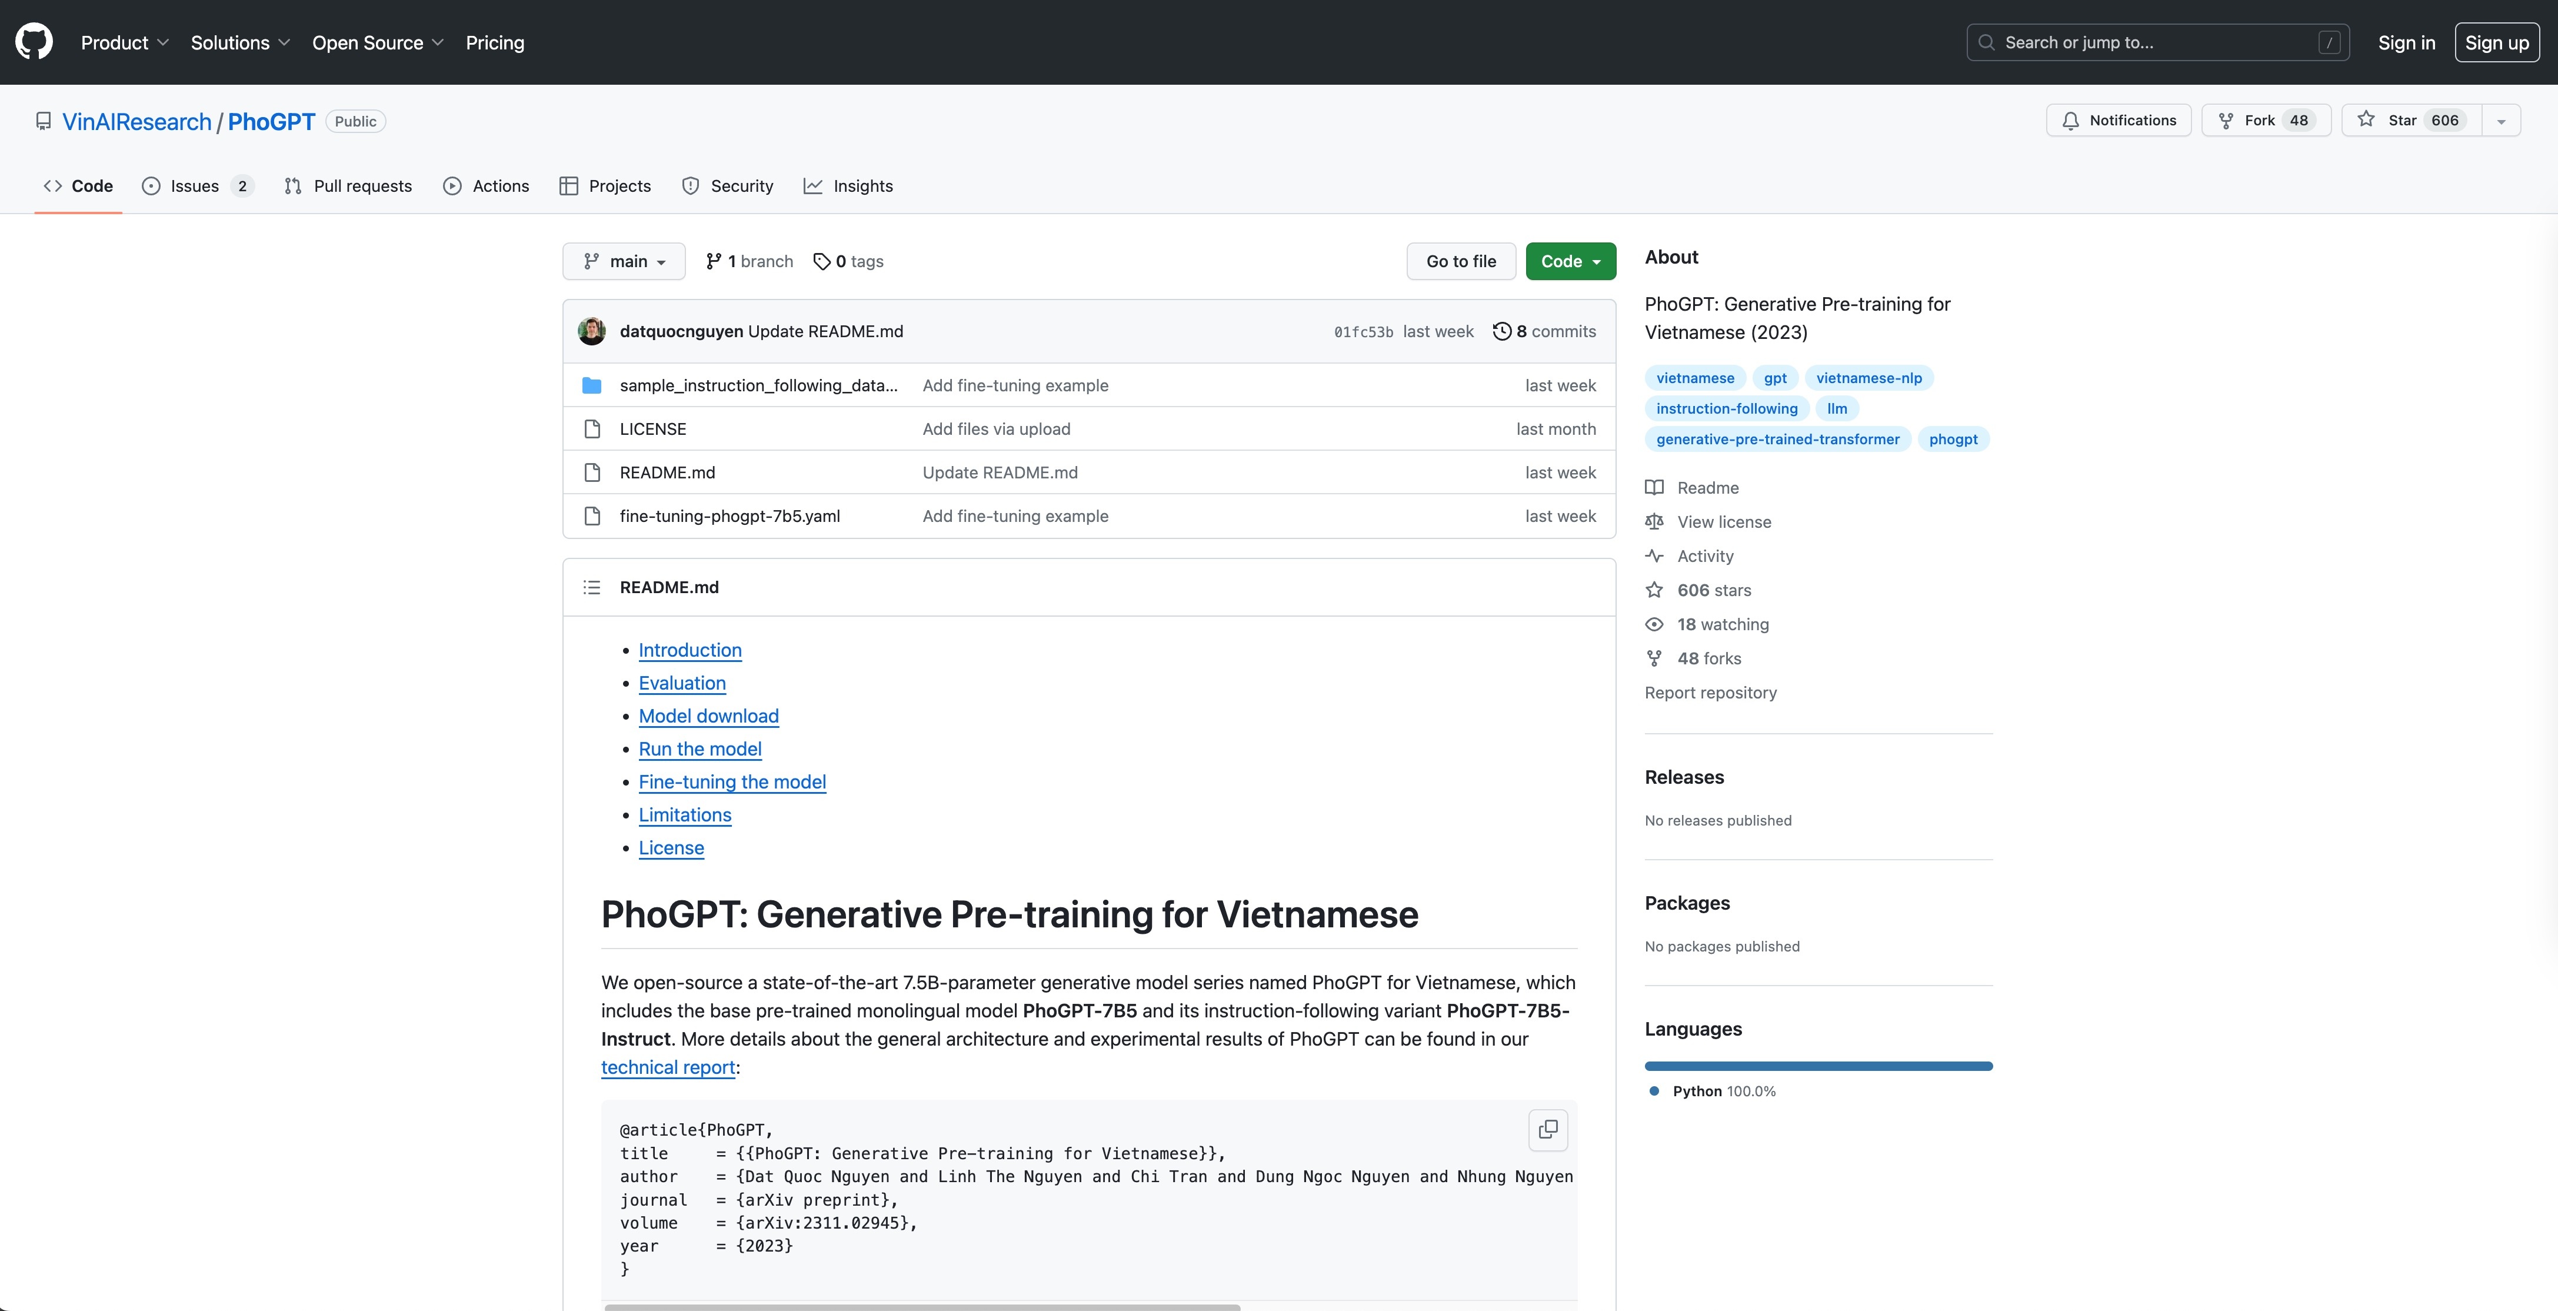Click the Notifications bell button
2558x1311 pixels.
(x=2118, y=120)
